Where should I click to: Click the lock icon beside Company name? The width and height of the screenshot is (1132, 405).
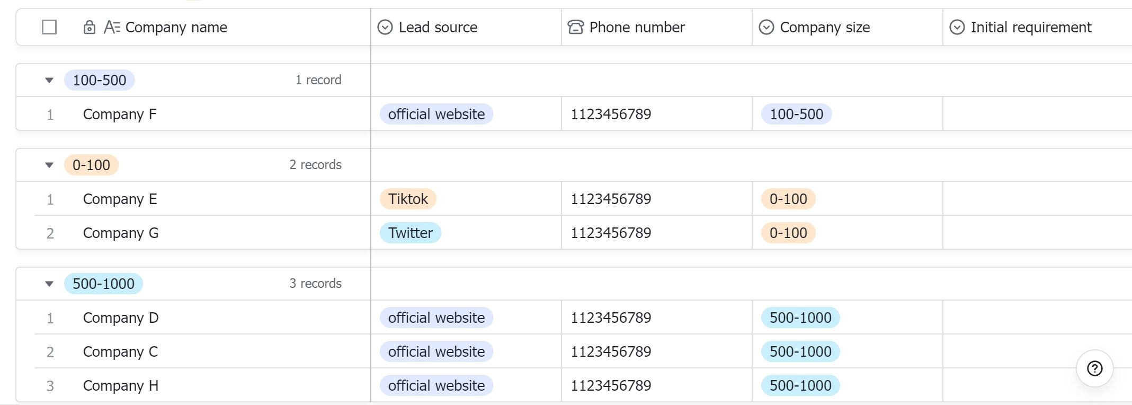coord(90,27)
